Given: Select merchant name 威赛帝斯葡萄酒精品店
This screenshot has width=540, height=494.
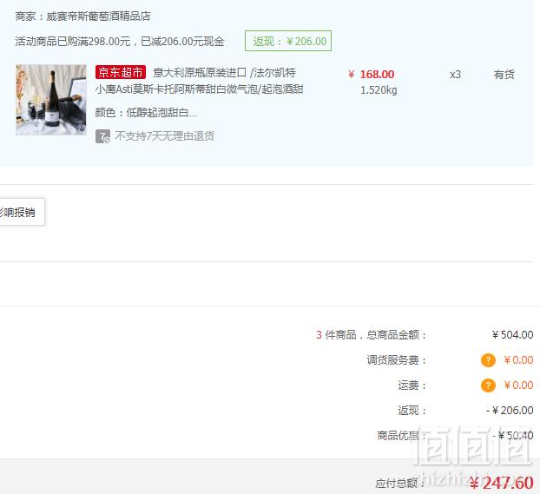Looking at the screenshot, I should tap(98, 16).
